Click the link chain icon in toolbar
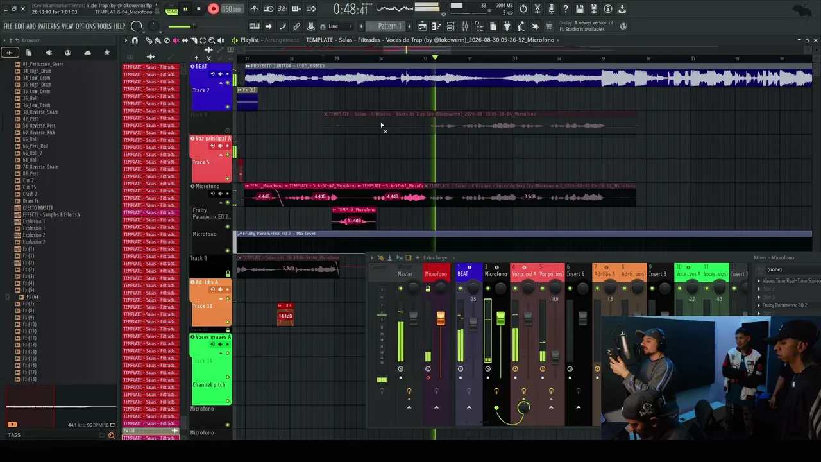The width and height of the screenshot is (821, 462). click(x=296, y=26)
